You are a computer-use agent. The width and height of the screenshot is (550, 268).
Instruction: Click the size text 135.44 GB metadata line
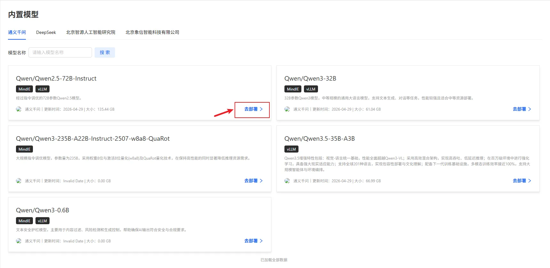(70, 109)
